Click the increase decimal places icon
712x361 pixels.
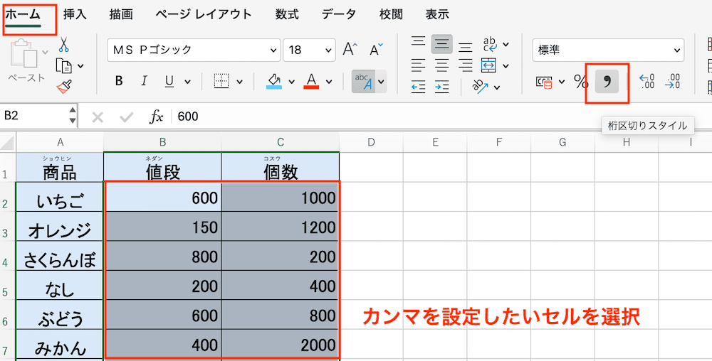(x=646, y=82)
